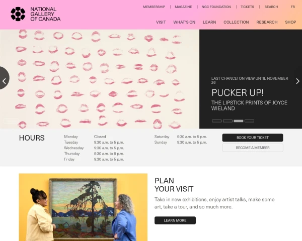Open the Jack Pine painting visitor photo
Screen dimensions: 302x241
[83, 207]
